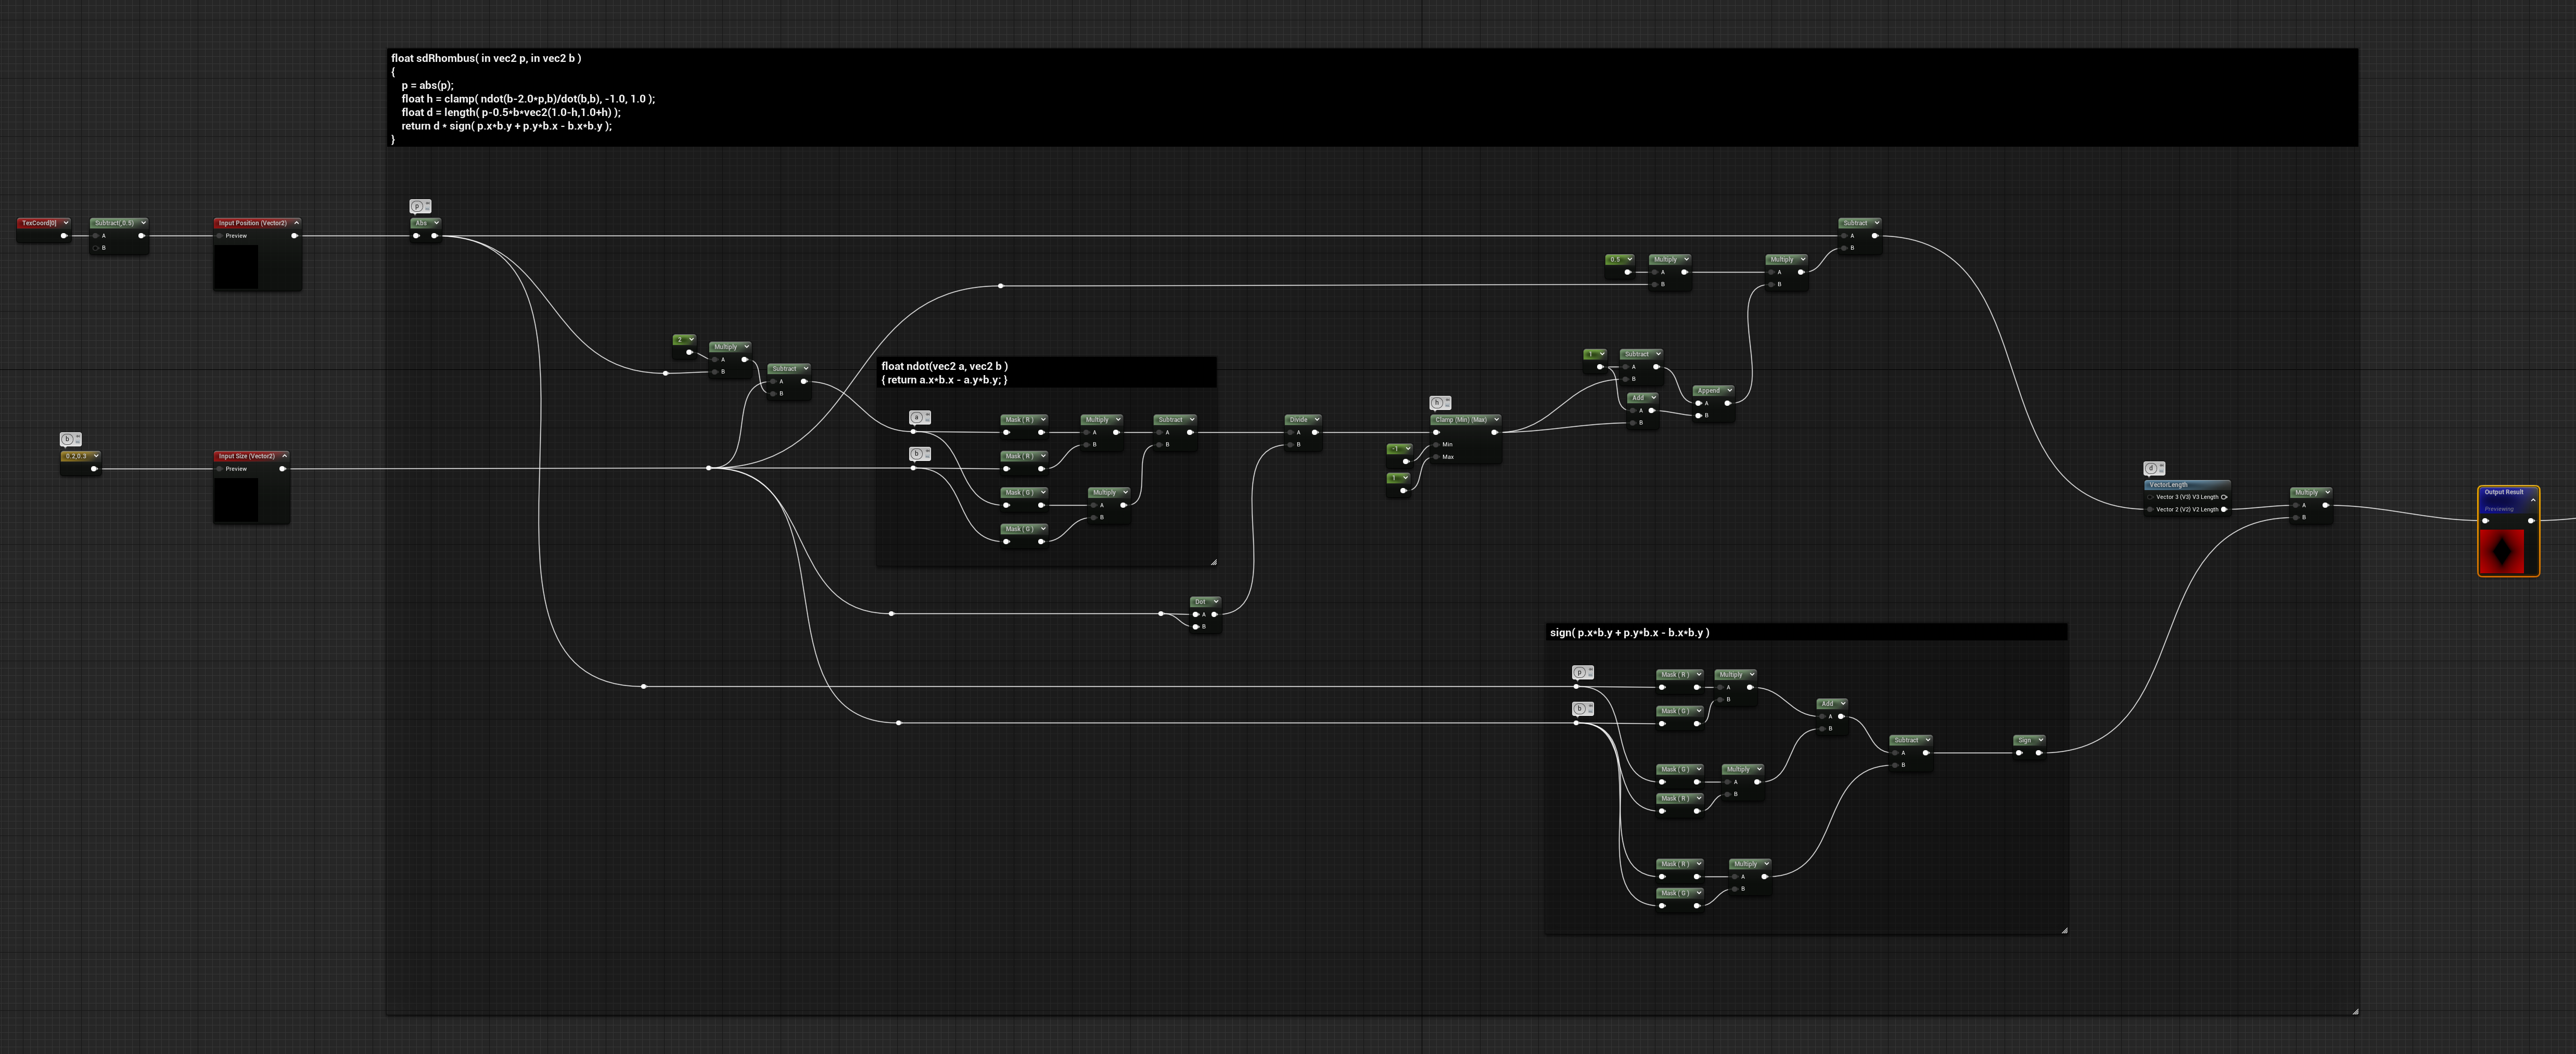Click the Dot node B input pin
The width and height of the screenshot is (2576, 1054).
coord(1196,627)
